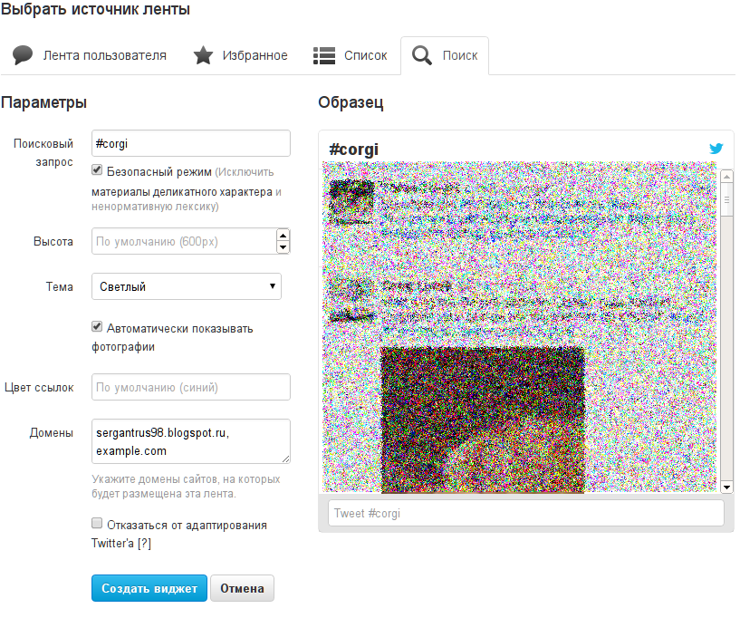
Task: Click the Tweet #corgi input box
Action: pos(526,513)
